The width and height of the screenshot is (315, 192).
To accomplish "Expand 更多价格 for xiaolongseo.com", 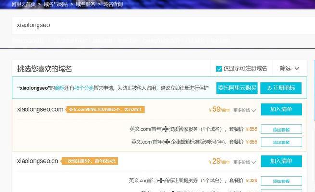I will (245, 110).
